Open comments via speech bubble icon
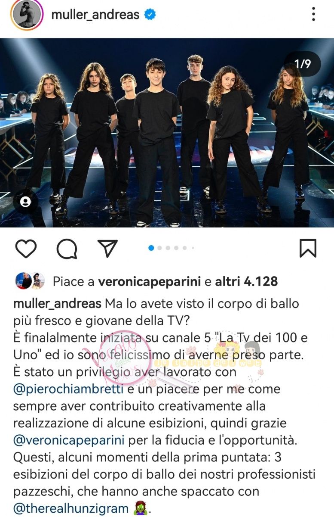This screenshot has width=334, height=517. click(67, 249)
